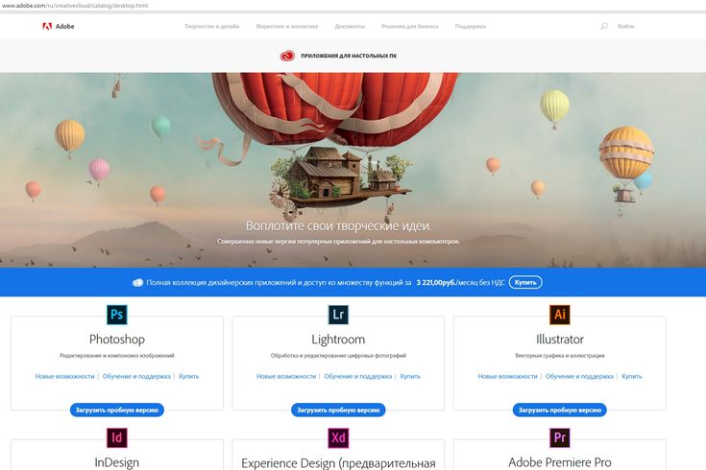Viewport: 706px width, 470px height.
Task: Open the Решения для бизнеса menu
Action: pos(410,27)
